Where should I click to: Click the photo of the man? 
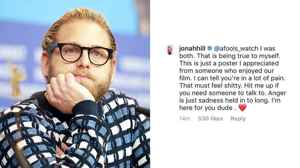pyautogui.click(x=75, y=84)
